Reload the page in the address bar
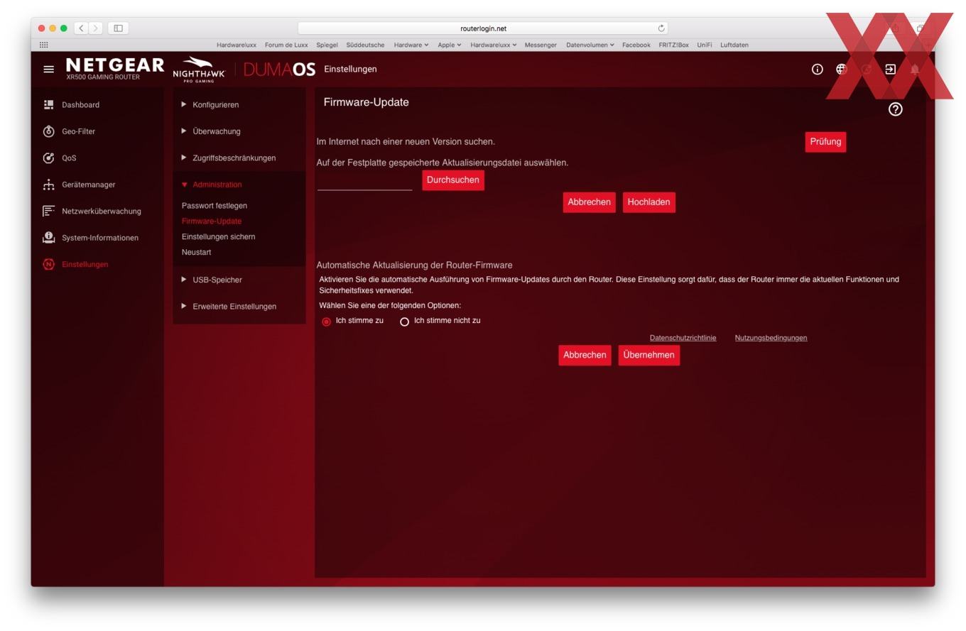 661,28
